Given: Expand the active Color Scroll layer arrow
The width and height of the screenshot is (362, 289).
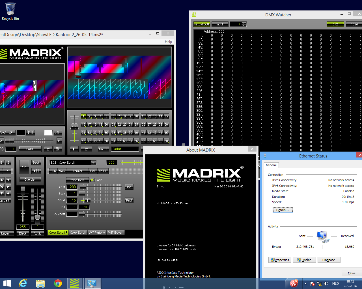Looking at the screenshot, I should click(67, 233).
